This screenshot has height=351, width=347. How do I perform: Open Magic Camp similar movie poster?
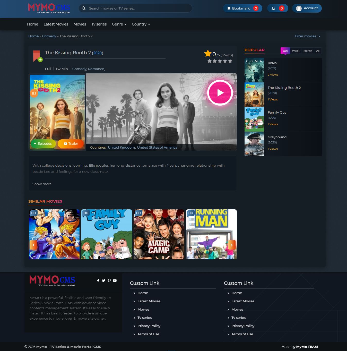[159, 234]
